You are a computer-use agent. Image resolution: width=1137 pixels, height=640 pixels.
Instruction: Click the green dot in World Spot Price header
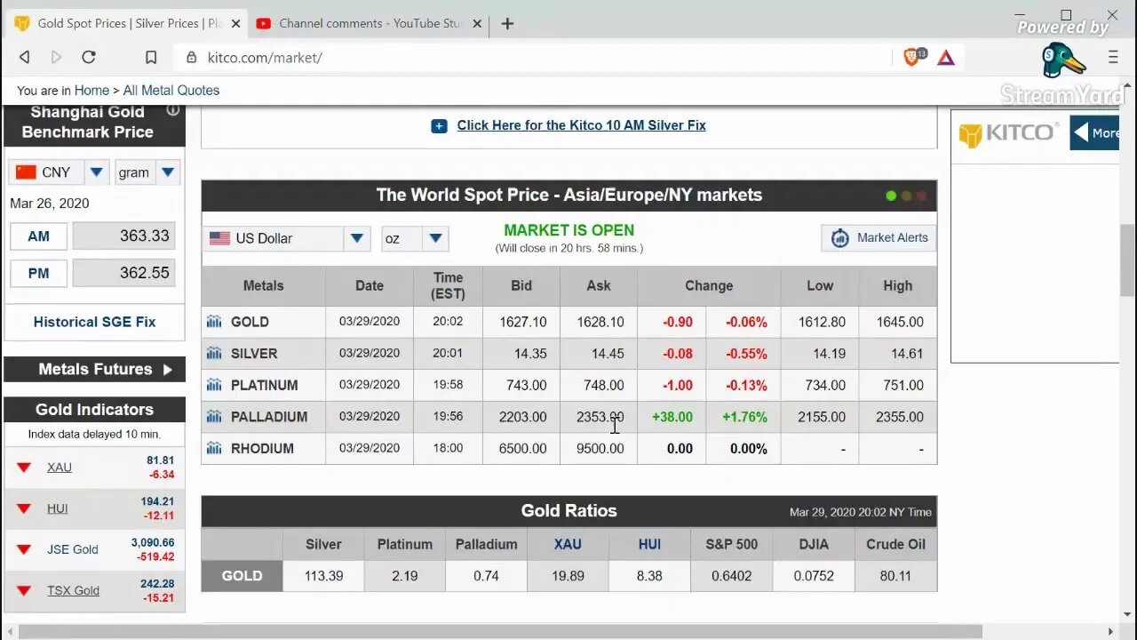point(891,196)
